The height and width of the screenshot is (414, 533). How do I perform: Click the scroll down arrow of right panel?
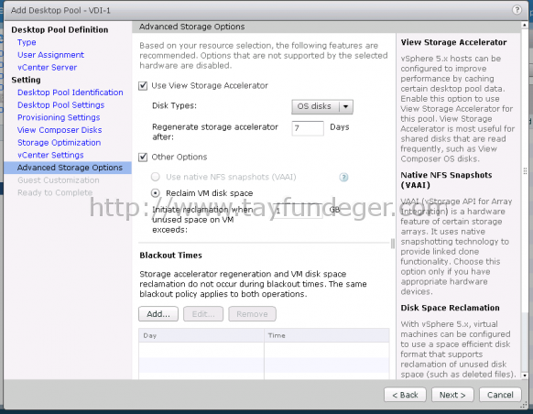click(x=525, y=376)
